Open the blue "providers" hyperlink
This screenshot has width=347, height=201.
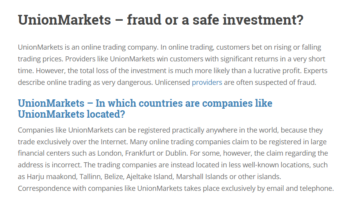(207, 83)
